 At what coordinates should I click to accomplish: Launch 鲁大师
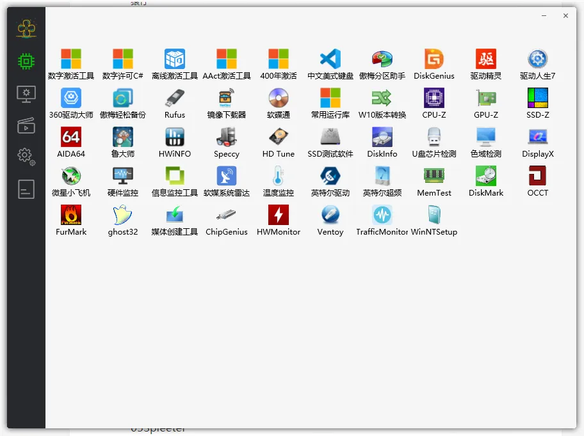click(122, 137)
